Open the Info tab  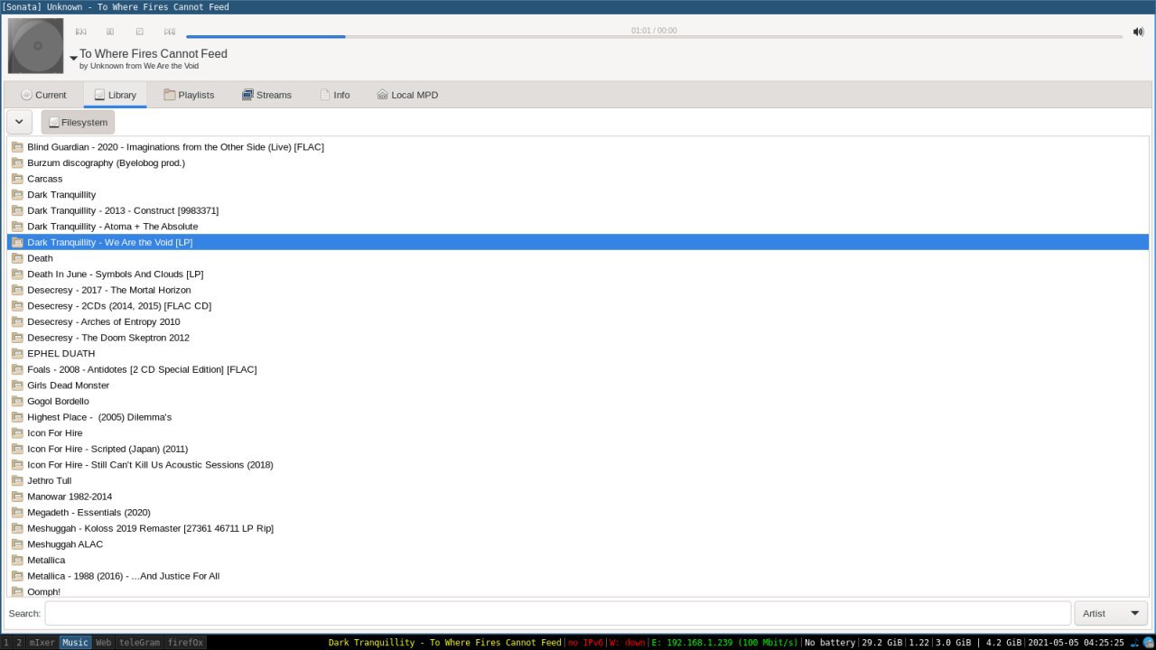click(x=334, y=95)
